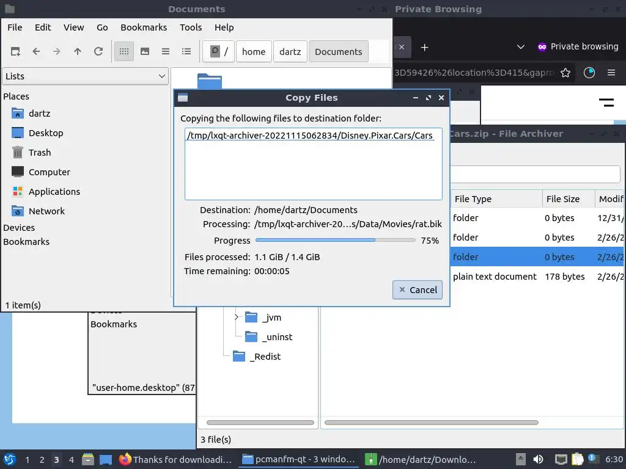The width and height of the screenshot is (626, 469).
Task: Cancel the file copy operation
Action: [417, 290]
